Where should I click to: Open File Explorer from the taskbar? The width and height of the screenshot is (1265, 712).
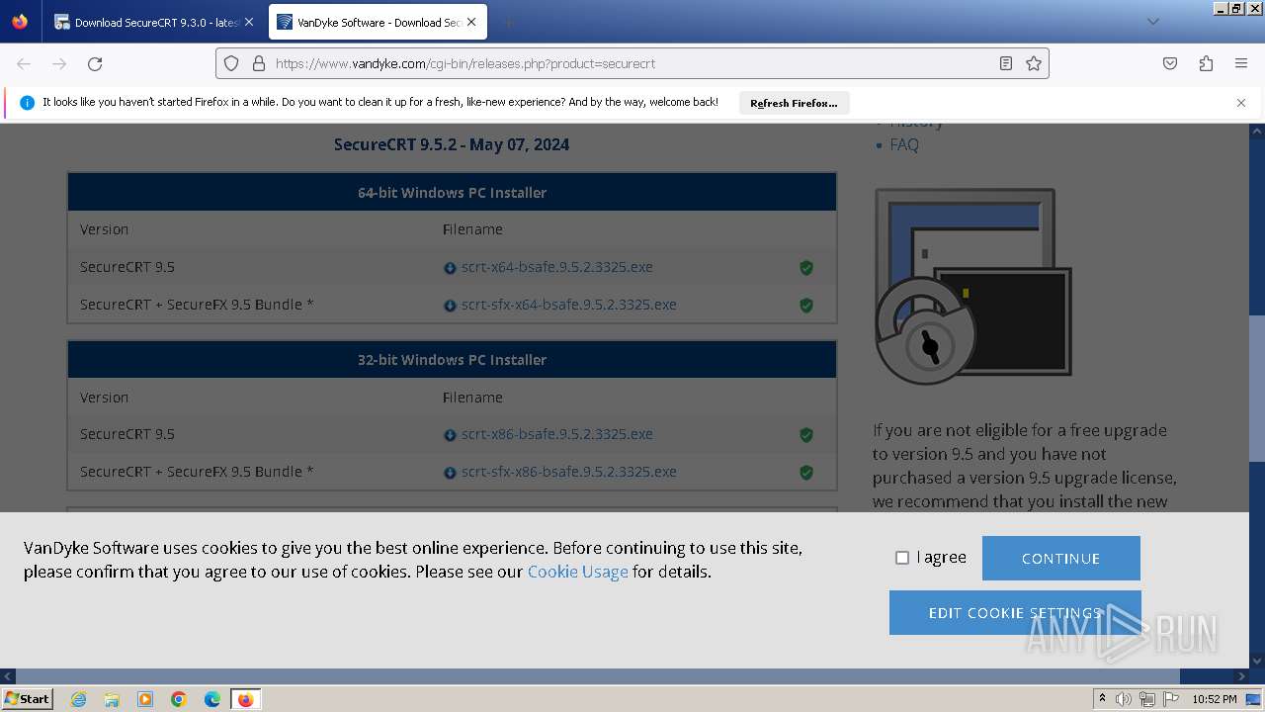112,699
